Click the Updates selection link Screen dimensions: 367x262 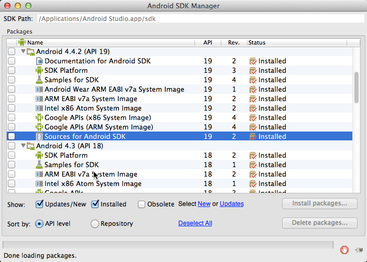[231, 204]
